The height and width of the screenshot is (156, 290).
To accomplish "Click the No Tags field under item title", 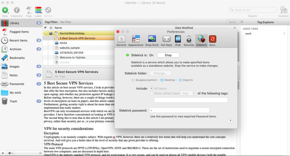I will point(60,76).
